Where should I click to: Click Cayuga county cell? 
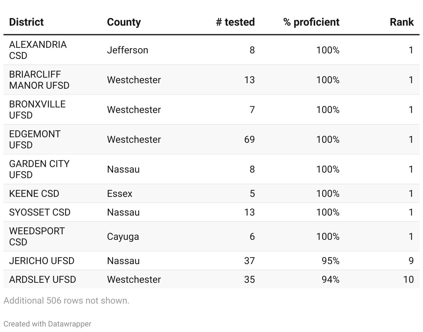click(x=123, y=236)
